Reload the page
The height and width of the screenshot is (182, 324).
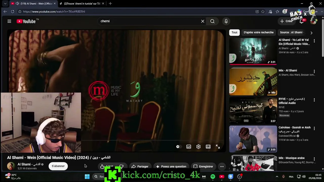pos(13,11)
